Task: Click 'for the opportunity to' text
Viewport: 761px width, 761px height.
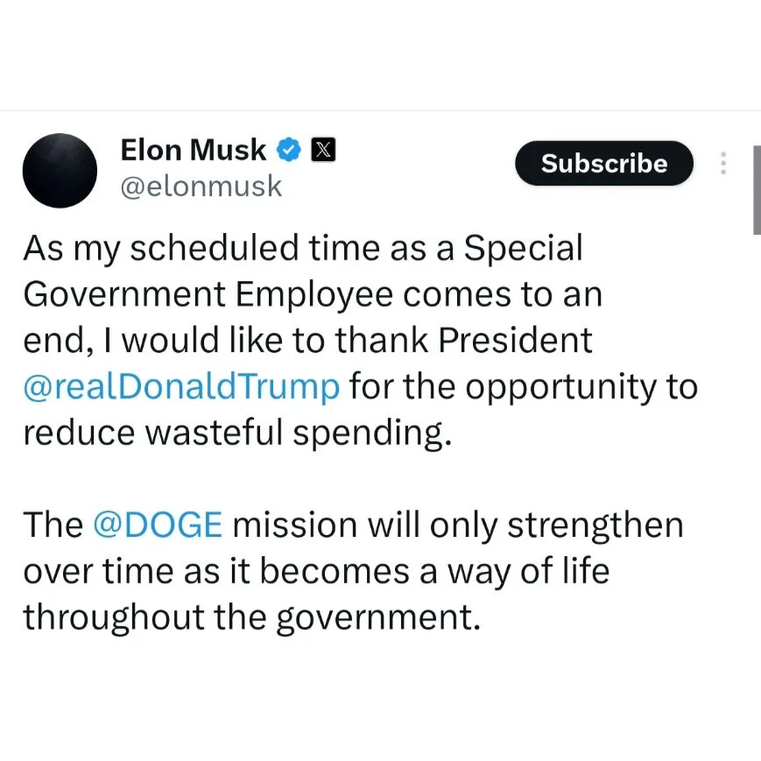Action: [523, 387]
